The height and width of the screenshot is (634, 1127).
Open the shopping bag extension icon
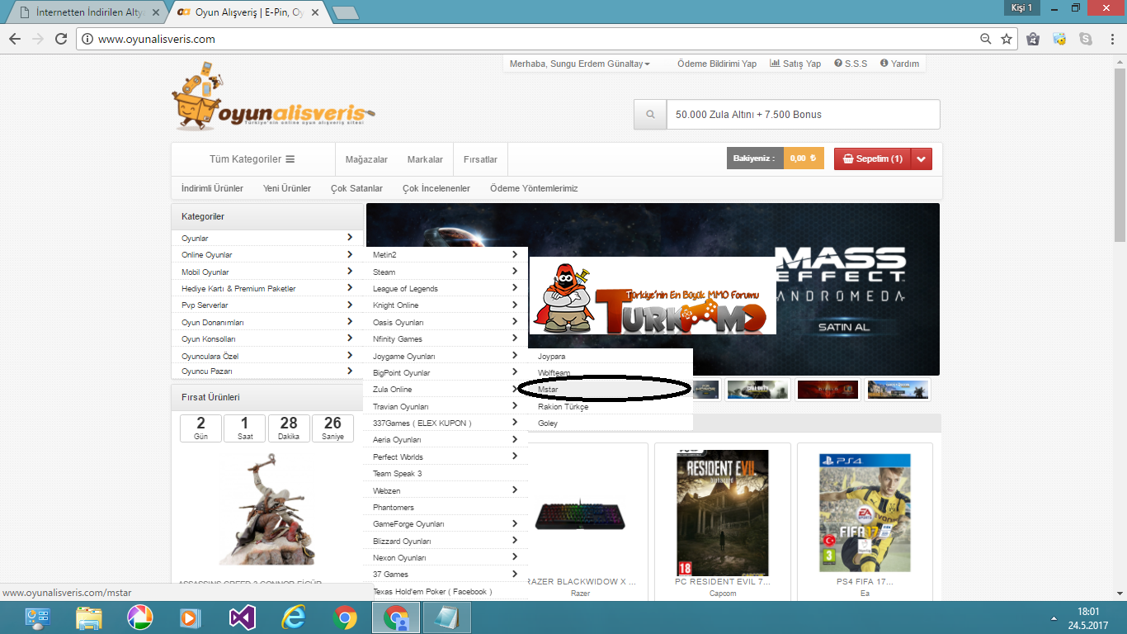[x=1033, y=39]
